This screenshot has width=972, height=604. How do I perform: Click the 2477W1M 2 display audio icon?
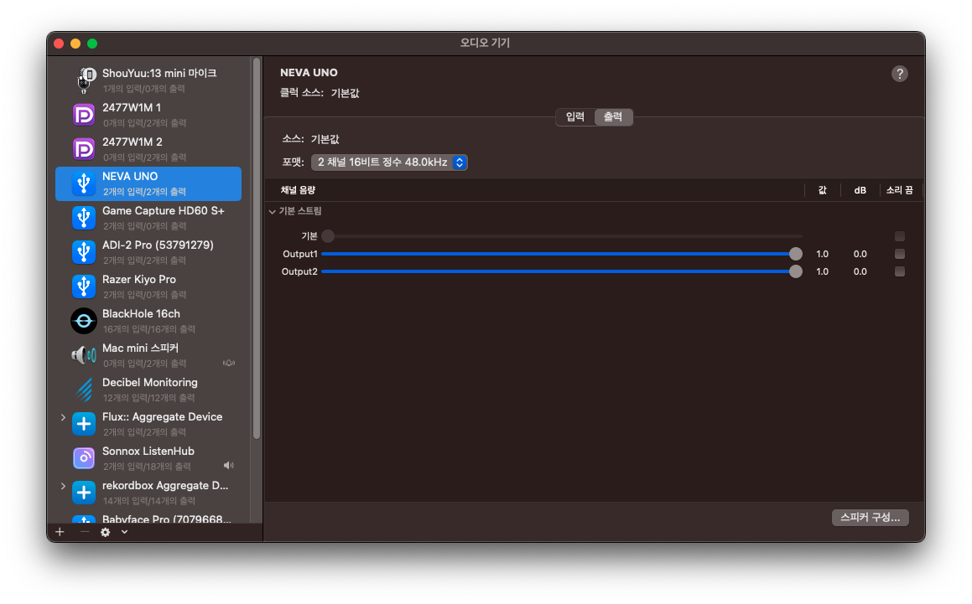84,149
